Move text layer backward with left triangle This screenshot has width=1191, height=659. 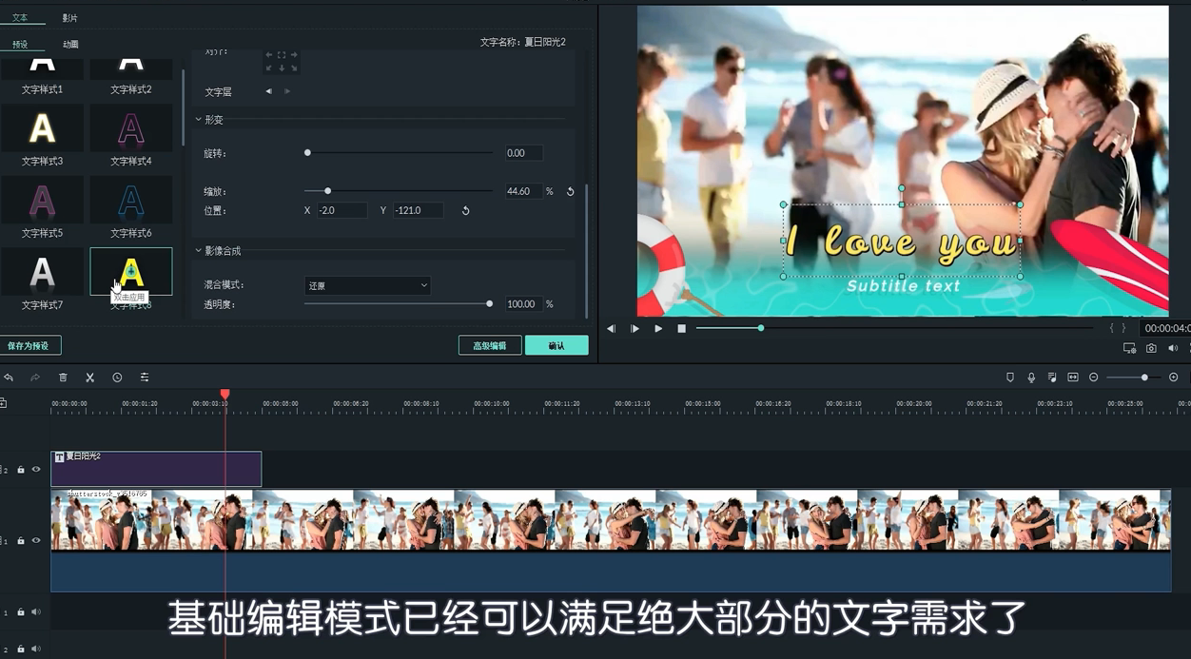tap(268, 91)
